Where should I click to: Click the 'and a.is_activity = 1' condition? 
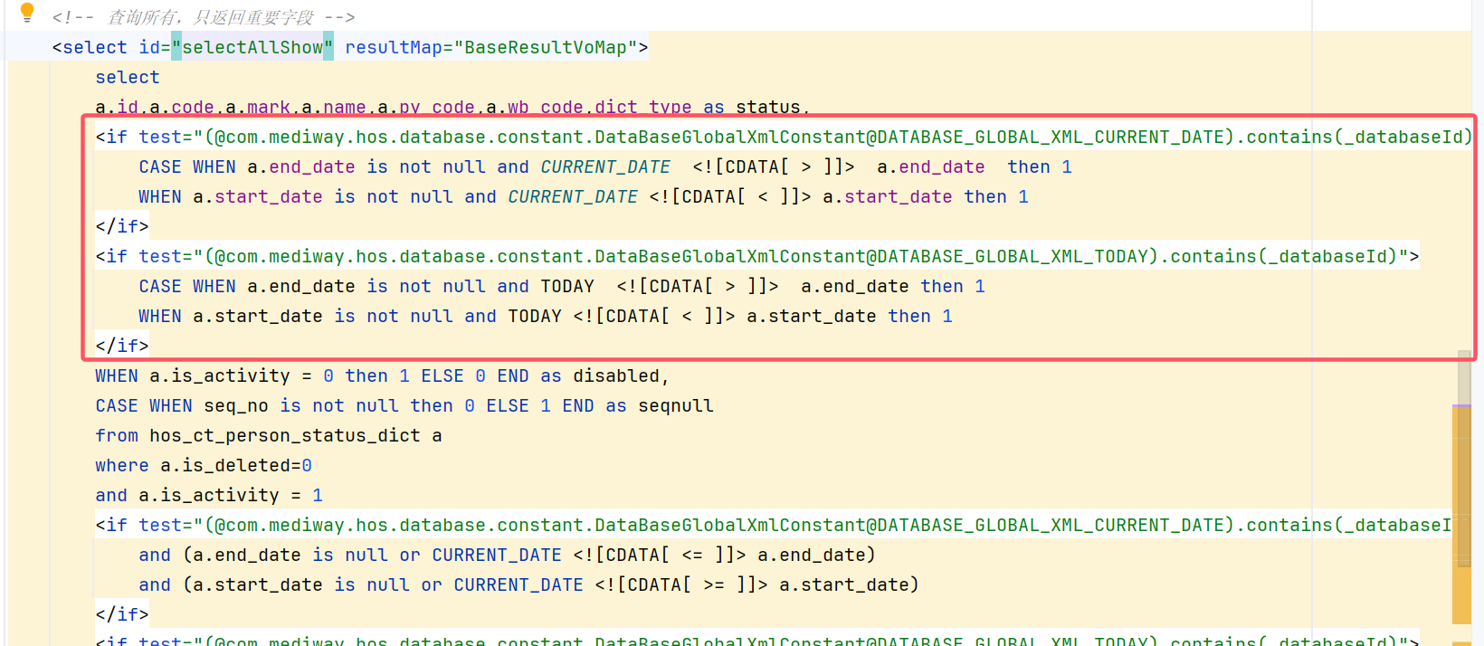(x=208, y=495)
